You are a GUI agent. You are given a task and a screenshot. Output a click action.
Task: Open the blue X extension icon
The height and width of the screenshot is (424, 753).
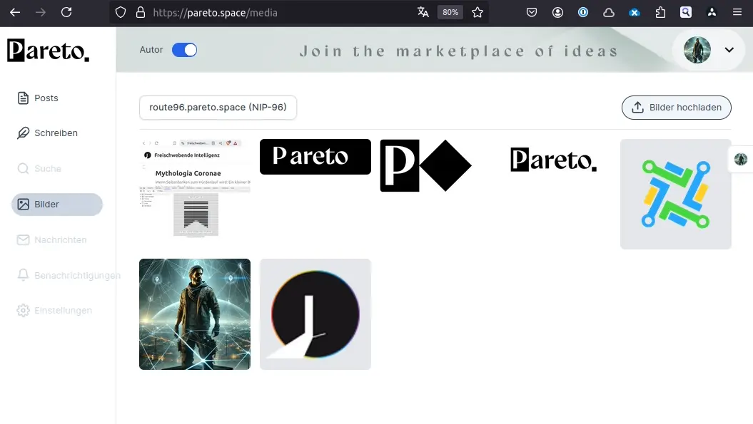635,13
